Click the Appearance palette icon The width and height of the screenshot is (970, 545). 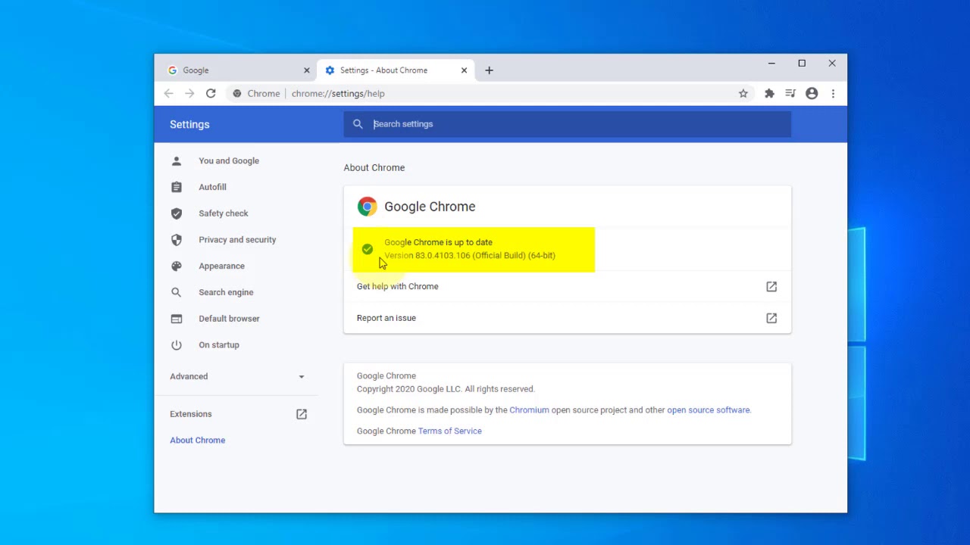(x=177, y=266)
